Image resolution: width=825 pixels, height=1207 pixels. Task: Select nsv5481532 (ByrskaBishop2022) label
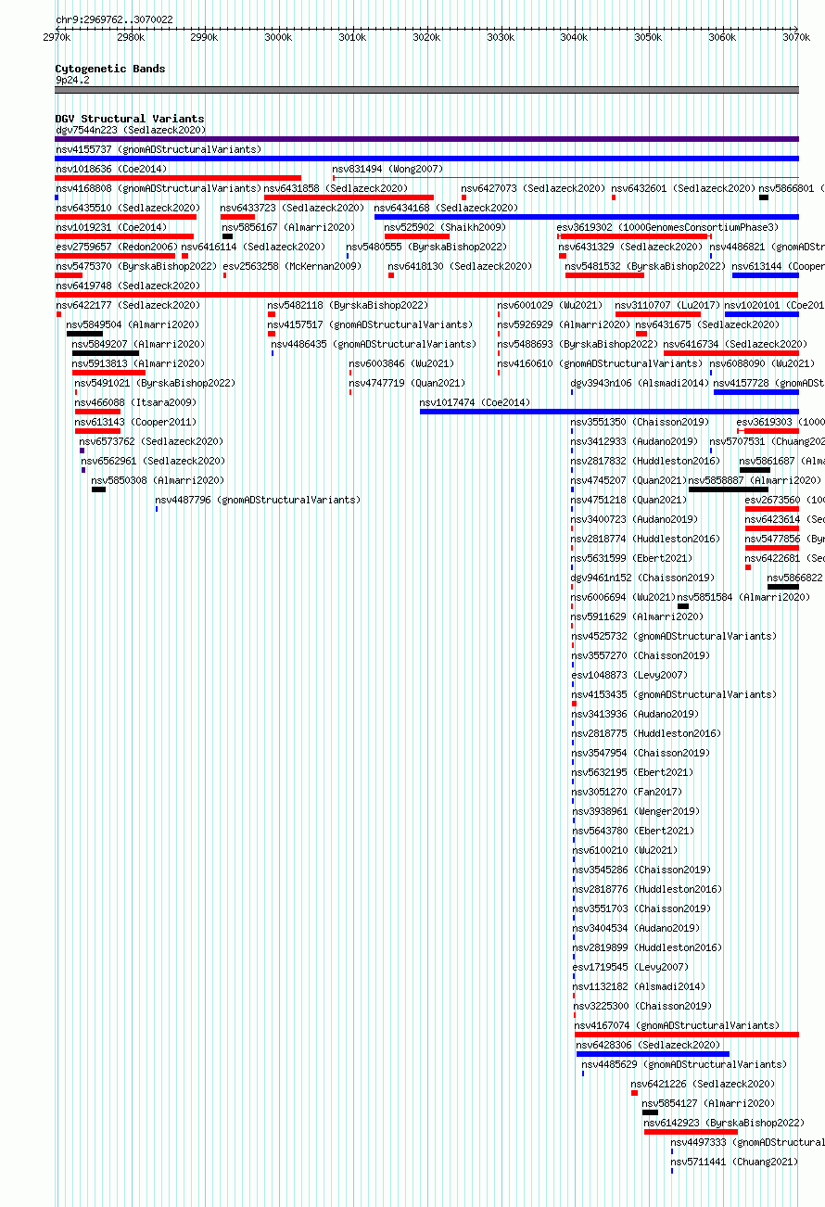click(x=646, y=266)
